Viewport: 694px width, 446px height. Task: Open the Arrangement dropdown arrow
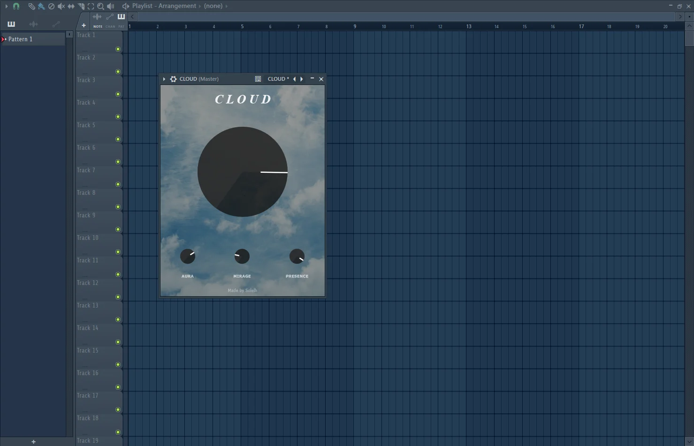[x=200, y=6]
